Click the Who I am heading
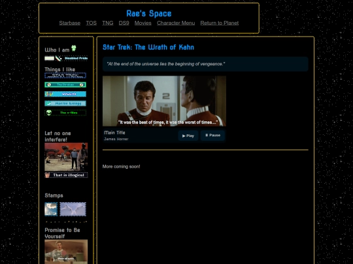The image size is (353, 264). click(57, 50)
